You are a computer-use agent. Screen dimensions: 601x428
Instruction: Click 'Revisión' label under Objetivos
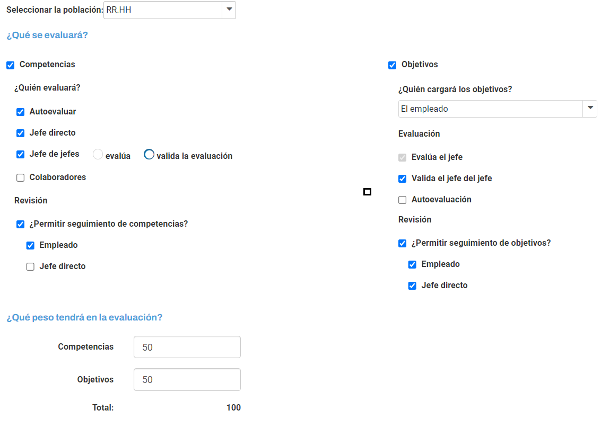point(415,219)
